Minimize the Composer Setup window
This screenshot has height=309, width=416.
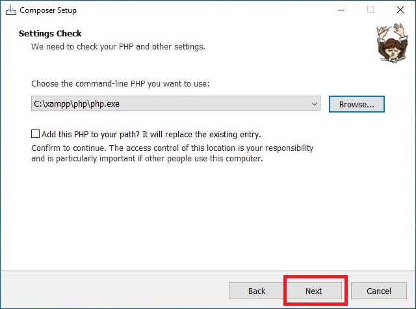pyautogui.click(x=341, y=10)
